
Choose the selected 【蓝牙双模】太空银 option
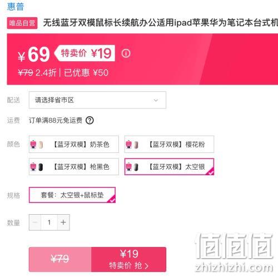point(169,166)
